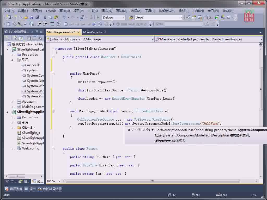The image size is (267, 200).
Task: Click the View Code icon in Solution Explorer
Action: [29, 38]
